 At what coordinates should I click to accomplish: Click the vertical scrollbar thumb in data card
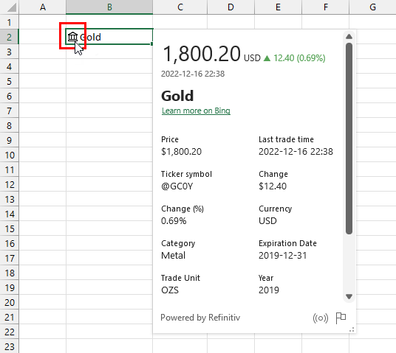coord(349,139)
